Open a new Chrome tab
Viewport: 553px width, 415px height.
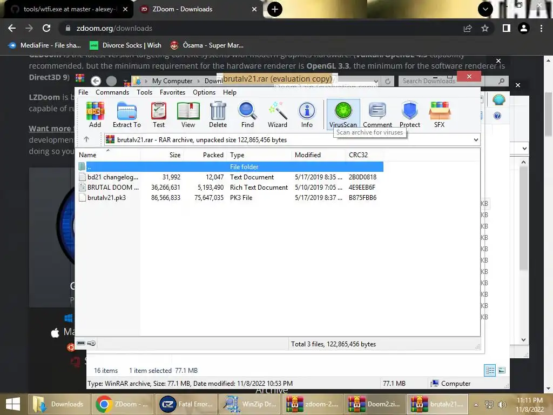click(275, 9)
